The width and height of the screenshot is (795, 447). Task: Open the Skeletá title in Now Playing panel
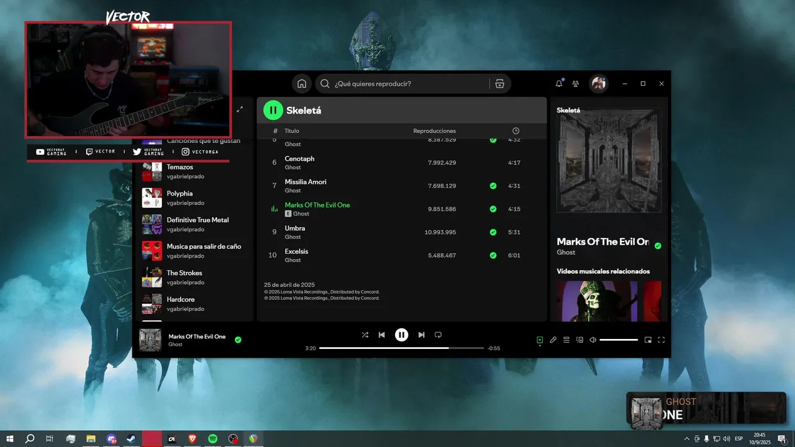pyautogui.click(x=568, y=110)
